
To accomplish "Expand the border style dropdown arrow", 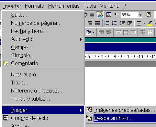I will point(144,23).
